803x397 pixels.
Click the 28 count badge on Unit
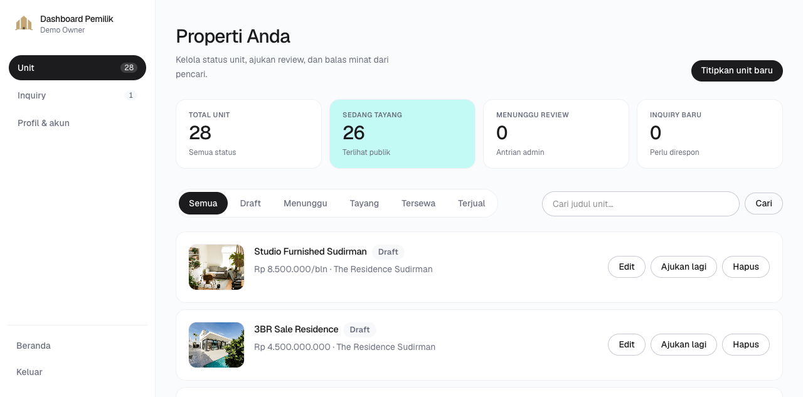(129, 68)
